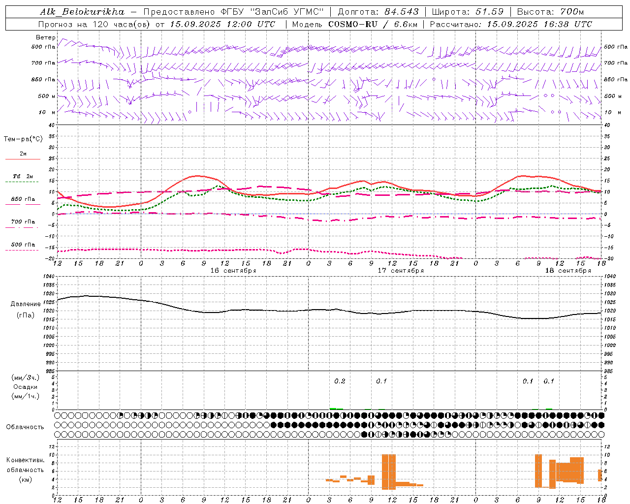Click the Высота: 700м header field

click(x=550, y=12)
